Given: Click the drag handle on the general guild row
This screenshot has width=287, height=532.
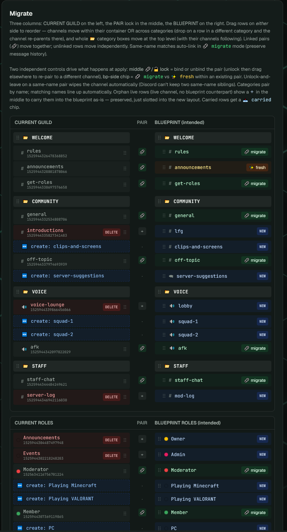Looking at the screenshot, I should [125, 216].
